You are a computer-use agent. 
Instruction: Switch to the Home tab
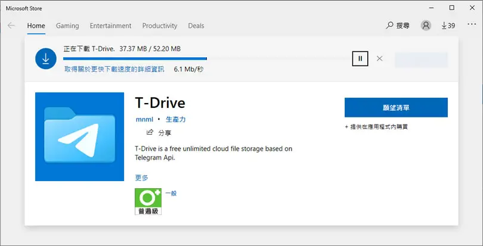[x=36, y=26]
